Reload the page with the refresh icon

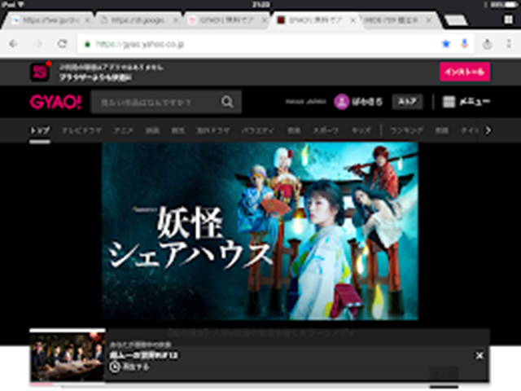coord(62,43)
